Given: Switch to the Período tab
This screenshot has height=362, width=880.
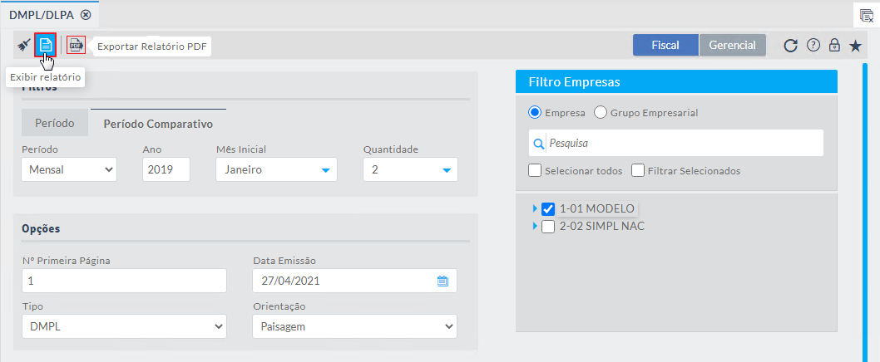Looking at the screenshot, I should coord(55,124).
